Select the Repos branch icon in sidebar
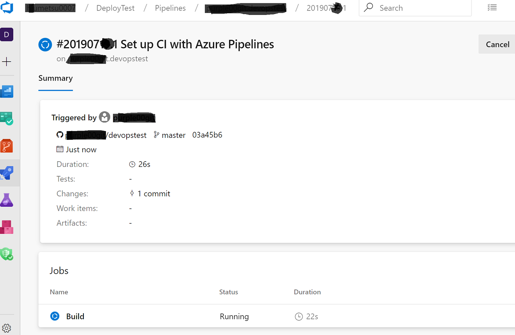Image resolution: width=515 pixels, height=335 pixels. tap(7, 146)
